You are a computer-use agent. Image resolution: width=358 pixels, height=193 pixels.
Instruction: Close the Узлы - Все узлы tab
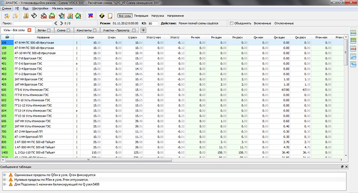click(29, 30)
